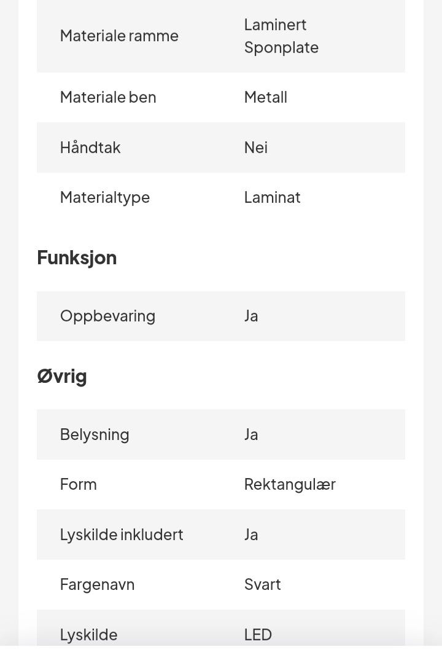This screenshot has width=442, height=652.
Task: Select the "Rektangulær" value
Action: 290,484
